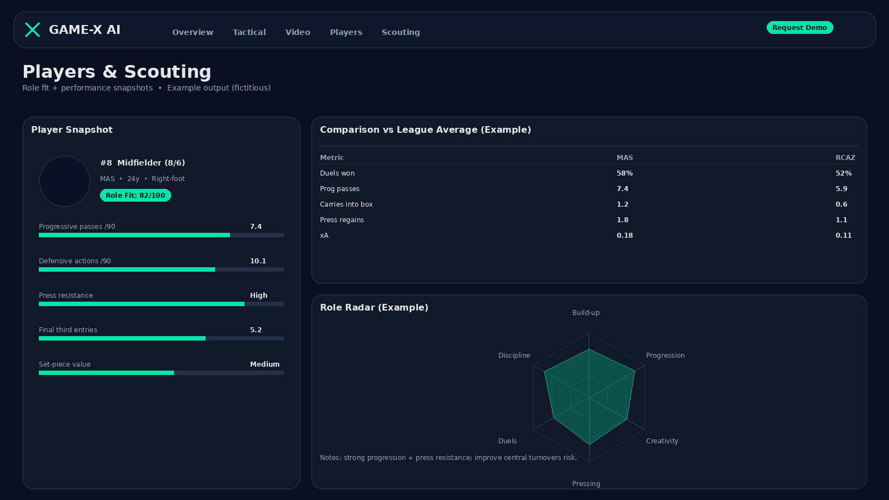Screen dimensions: 889x500
Task: Click the Role Fit: 82/100 badge
Action: [135, 196]
